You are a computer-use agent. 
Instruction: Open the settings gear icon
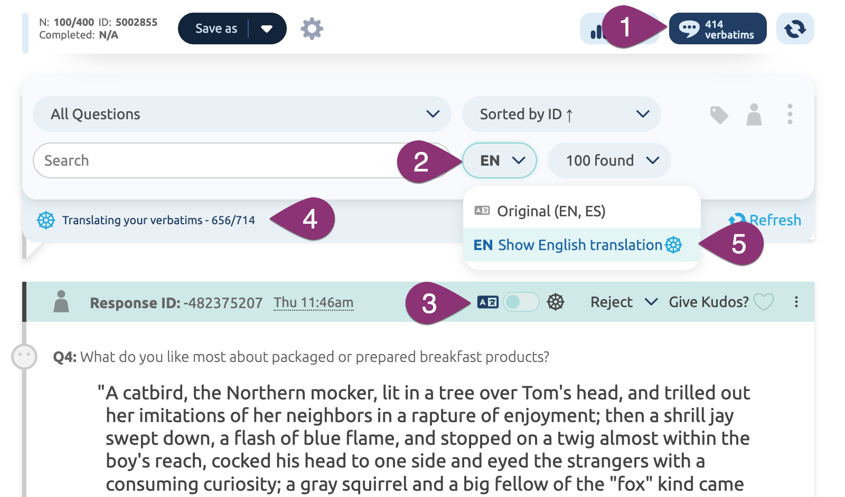[312, 28]
